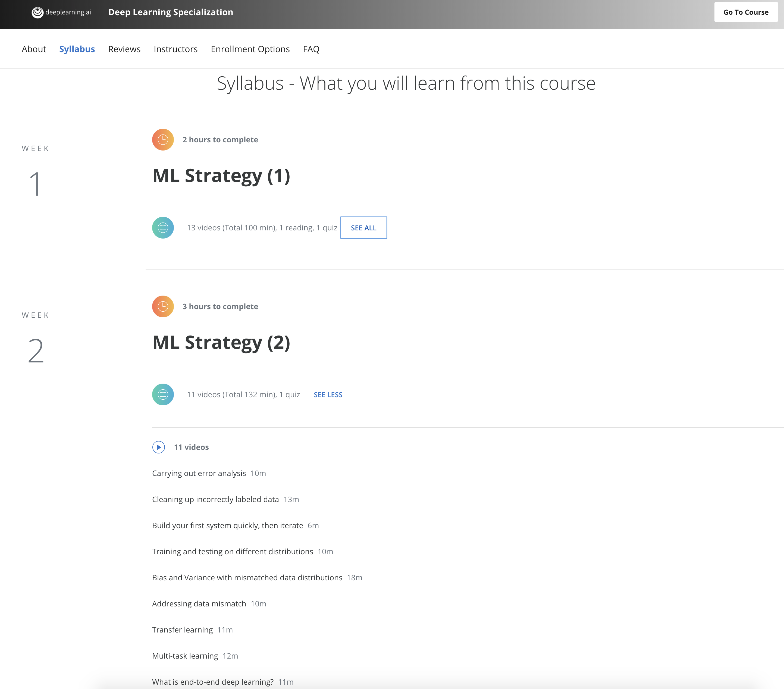Open the About tab

pos(34,49)
